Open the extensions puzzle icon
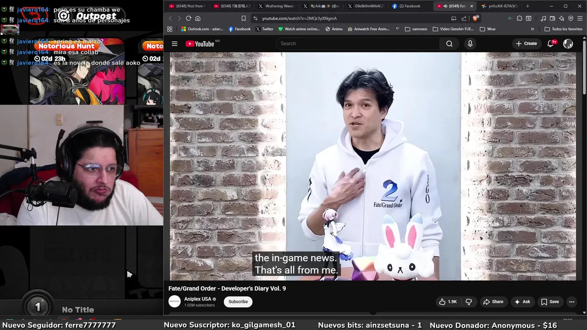This screenshot has height=330, width=587. [x=519, y=18]
